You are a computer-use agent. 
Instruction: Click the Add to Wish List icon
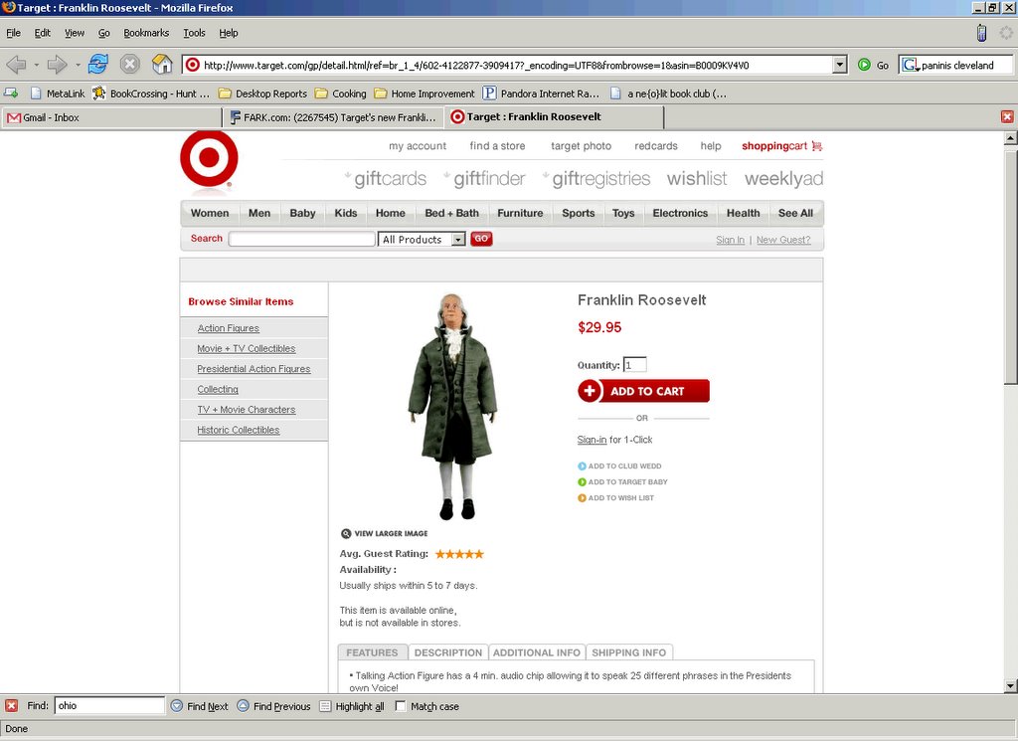[x=582, y=498]
